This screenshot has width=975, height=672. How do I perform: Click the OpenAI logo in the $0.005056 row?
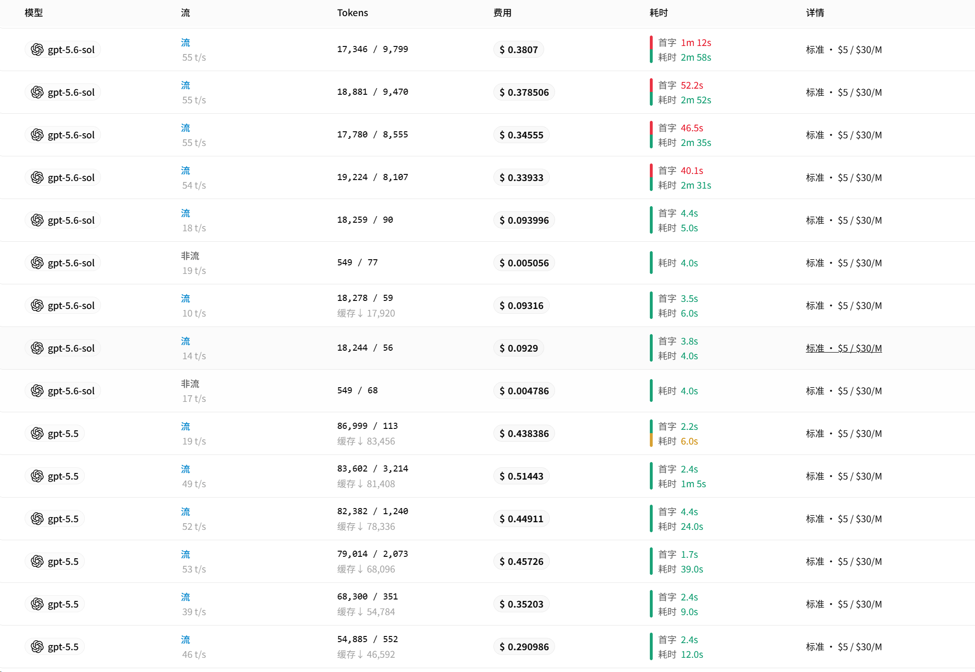click(37, 263)
